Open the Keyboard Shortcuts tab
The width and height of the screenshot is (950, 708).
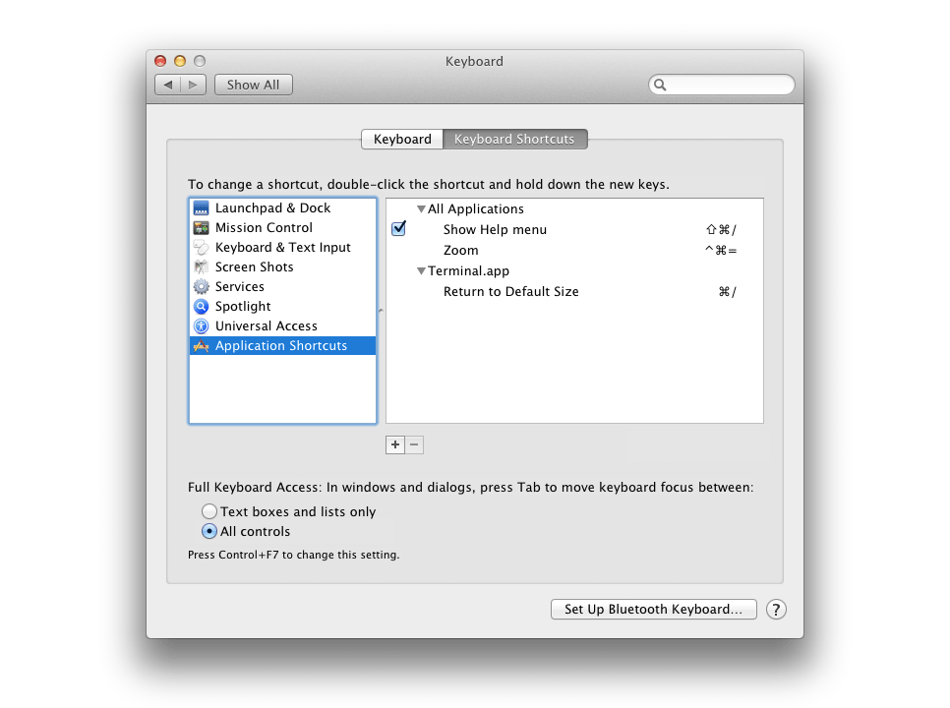[515, 139]
